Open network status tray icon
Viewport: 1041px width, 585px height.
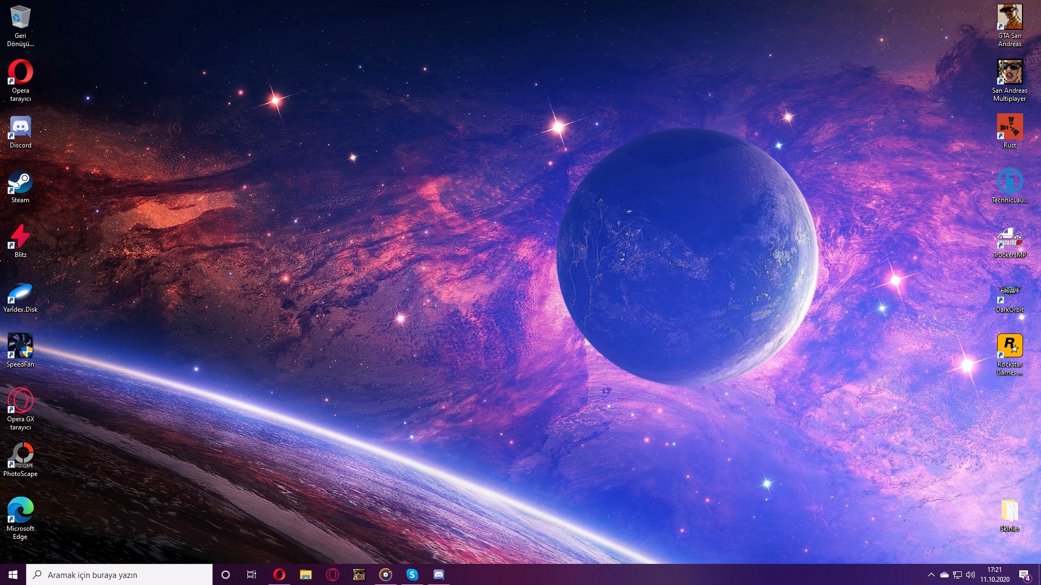click(957, 575)
